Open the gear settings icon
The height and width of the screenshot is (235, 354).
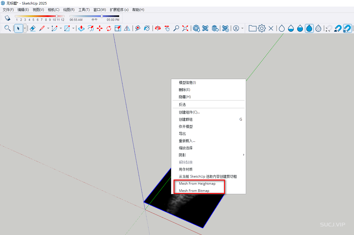click(262, 28)
